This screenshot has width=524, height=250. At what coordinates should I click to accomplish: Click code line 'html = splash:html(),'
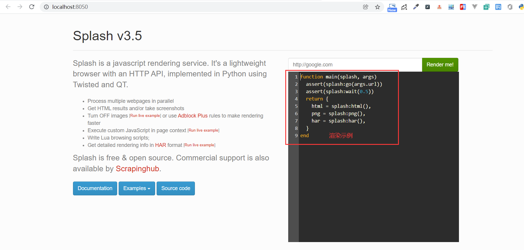(x=341, y=106)
